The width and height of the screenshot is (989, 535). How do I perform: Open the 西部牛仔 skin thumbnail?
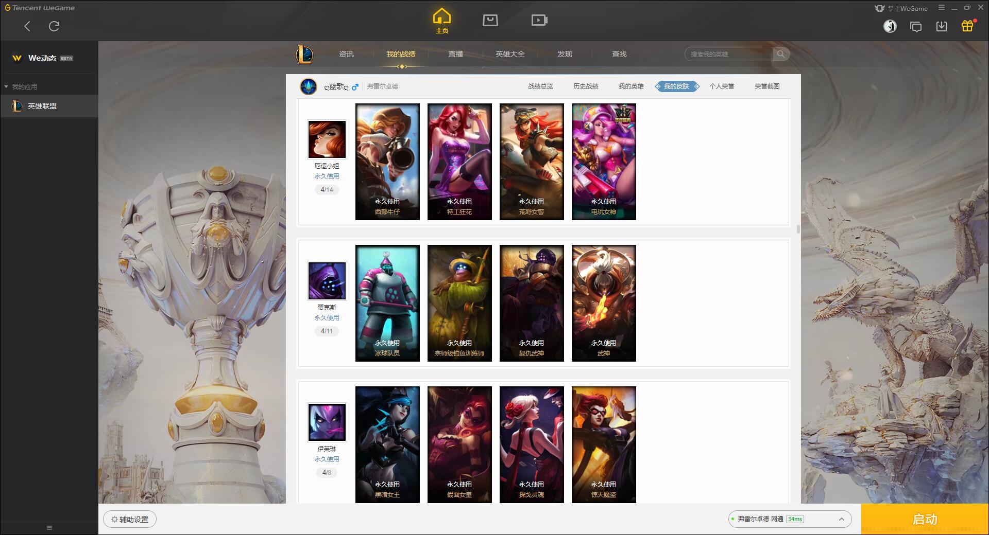pyautogui.click(x=387, y=162)
